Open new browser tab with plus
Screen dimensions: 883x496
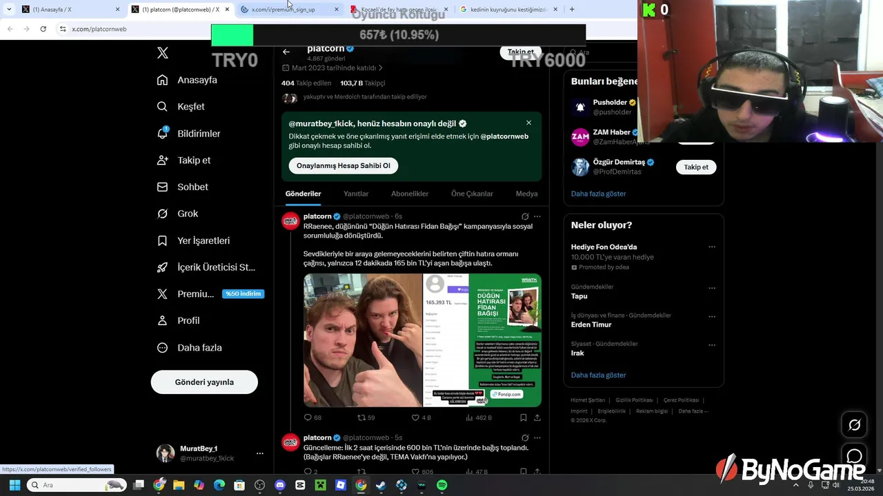pos(572,10)
